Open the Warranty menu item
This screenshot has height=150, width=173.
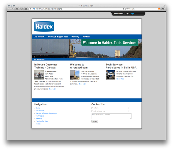(75, 37)
